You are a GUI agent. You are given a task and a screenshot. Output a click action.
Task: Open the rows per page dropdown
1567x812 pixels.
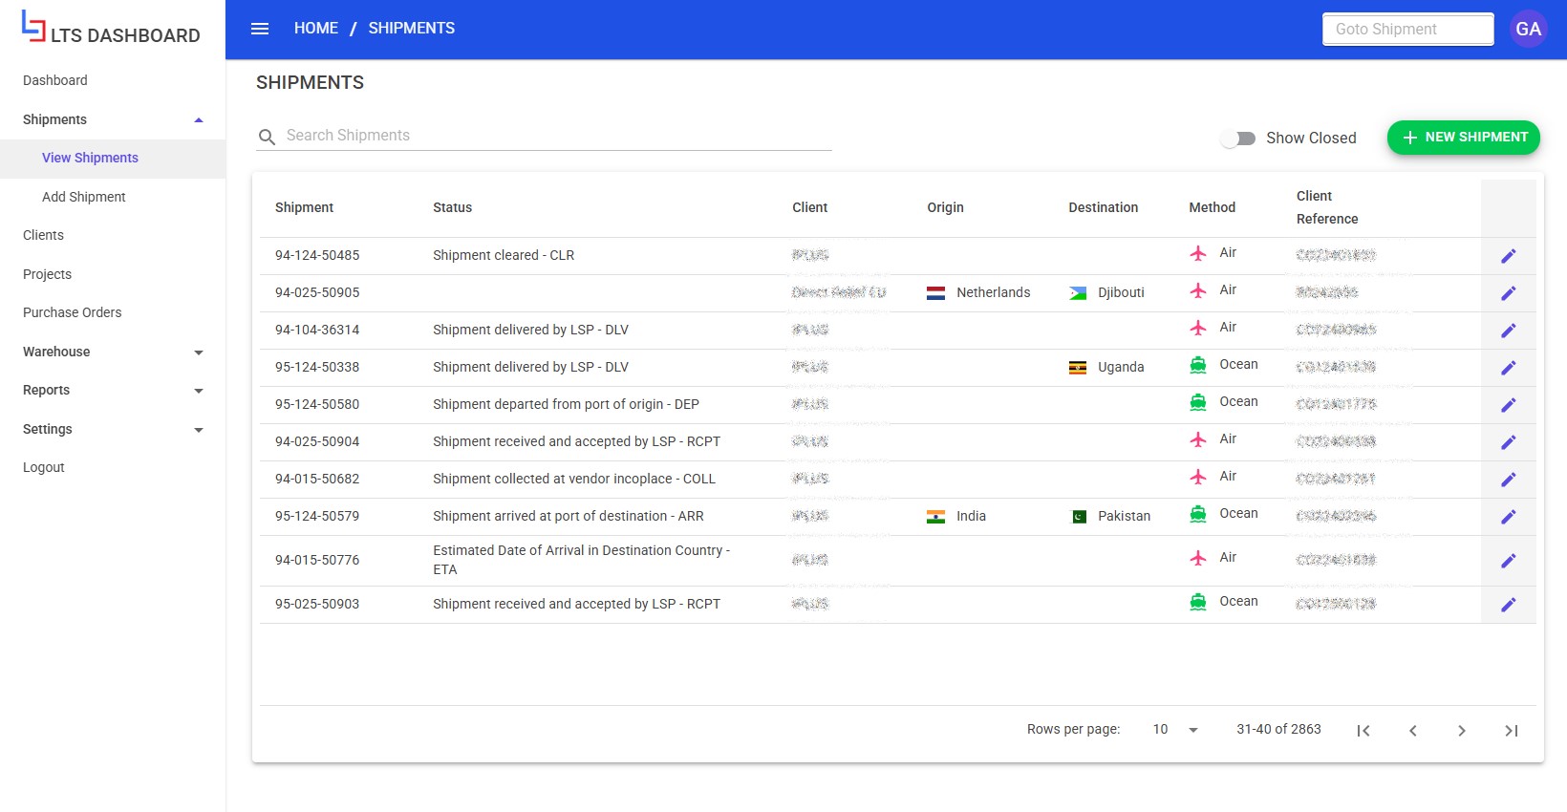1175,730
